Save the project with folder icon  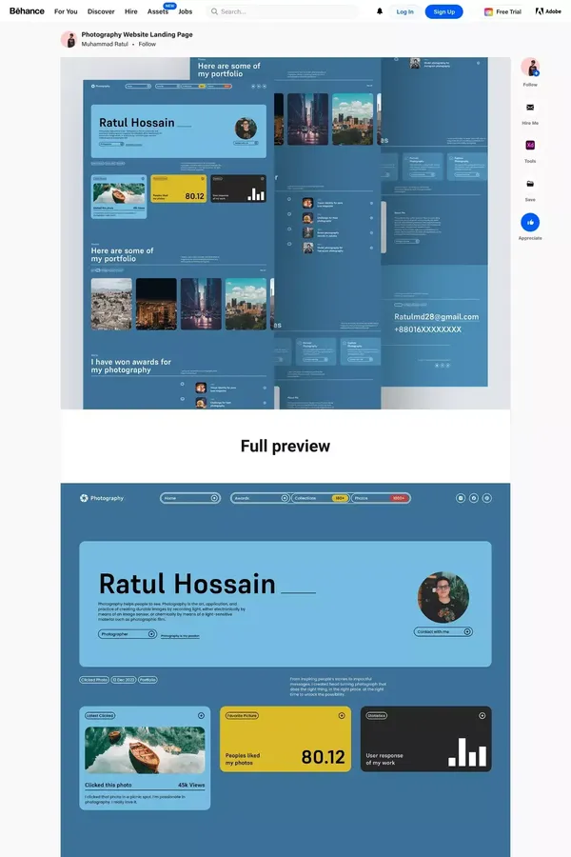(530, 184)
